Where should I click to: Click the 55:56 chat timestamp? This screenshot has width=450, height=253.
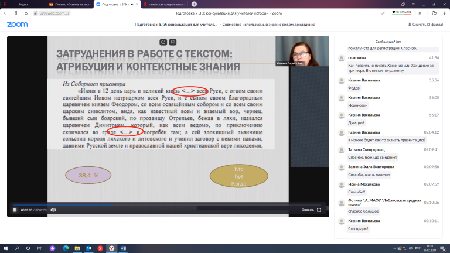(434, 80)
